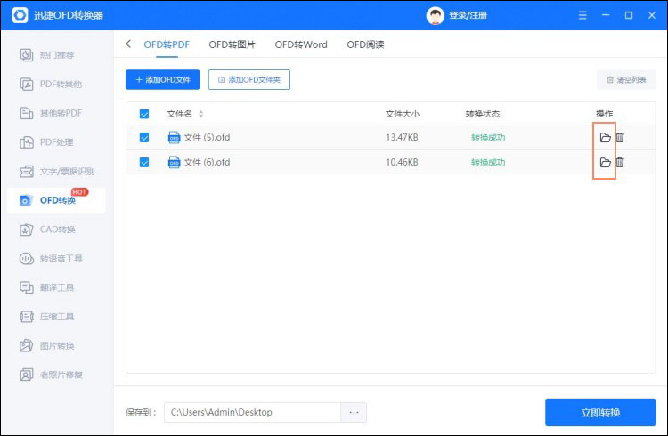Uncheck the 文件 (6).ofd checkbox
Viewport: 668px width, 436px height.
[x=144, y=163]
